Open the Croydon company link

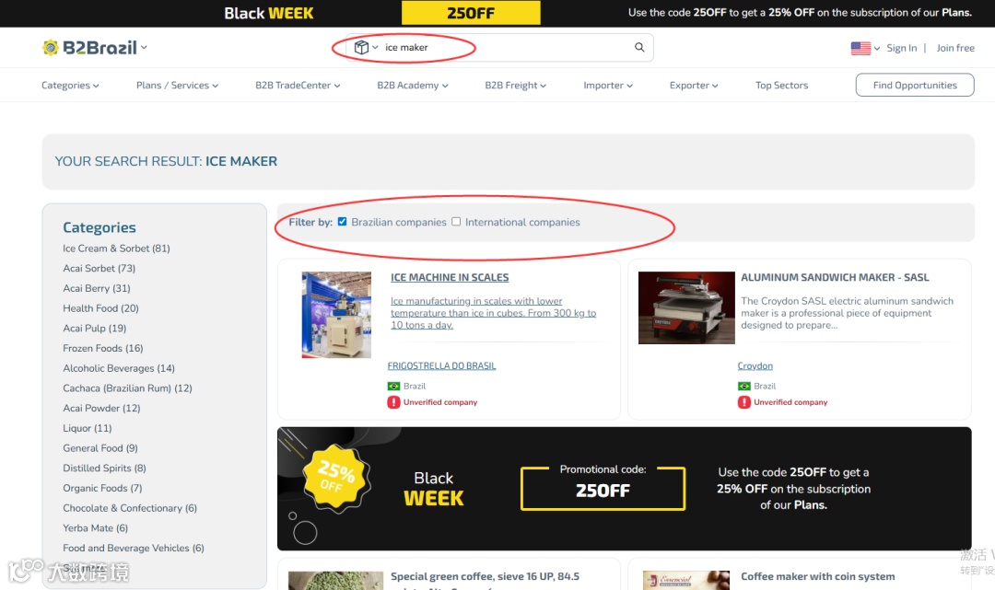[x=755, y=365]
